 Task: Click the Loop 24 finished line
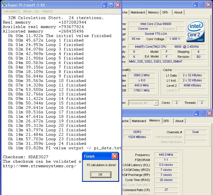point(47,143)
